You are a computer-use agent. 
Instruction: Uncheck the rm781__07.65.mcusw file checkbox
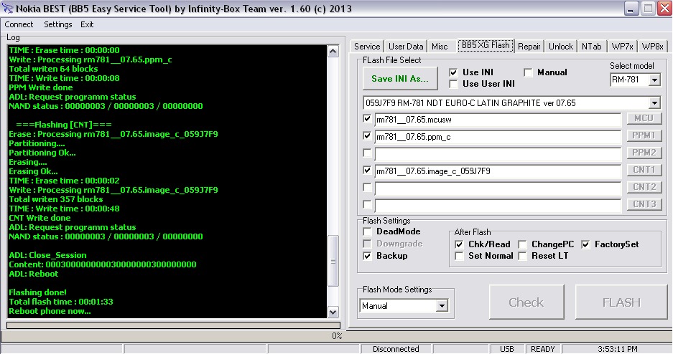tap(367, 118)
